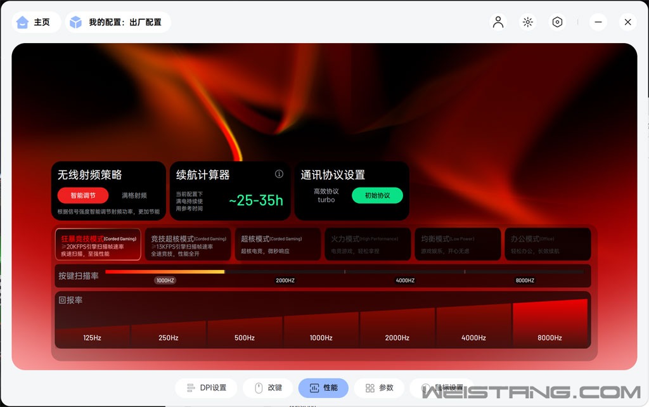The width and height of the screenshot is (649, 407).
Task: Toggle the brightness theme icon
Action: coord(528,22)
